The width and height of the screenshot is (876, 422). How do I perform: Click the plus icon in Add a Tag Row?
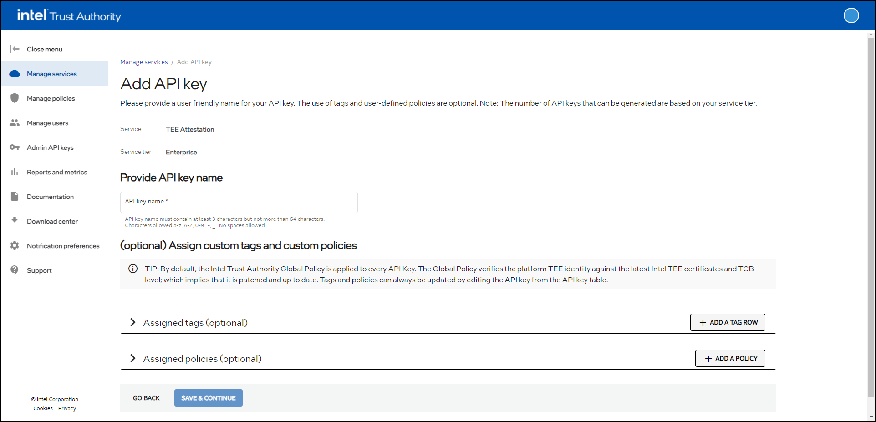point(703,322)
